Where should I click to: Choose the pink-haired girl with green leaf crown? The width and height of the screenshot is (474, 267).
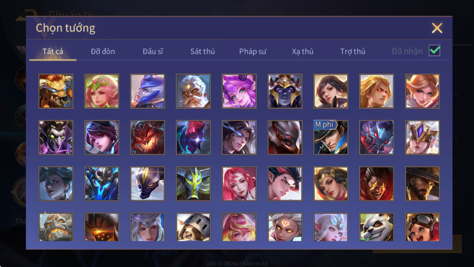click(102, 91)
